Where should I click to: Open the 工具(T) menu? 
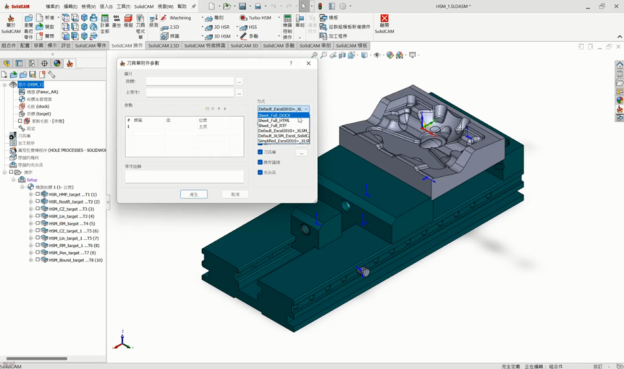tap(123, 6)
